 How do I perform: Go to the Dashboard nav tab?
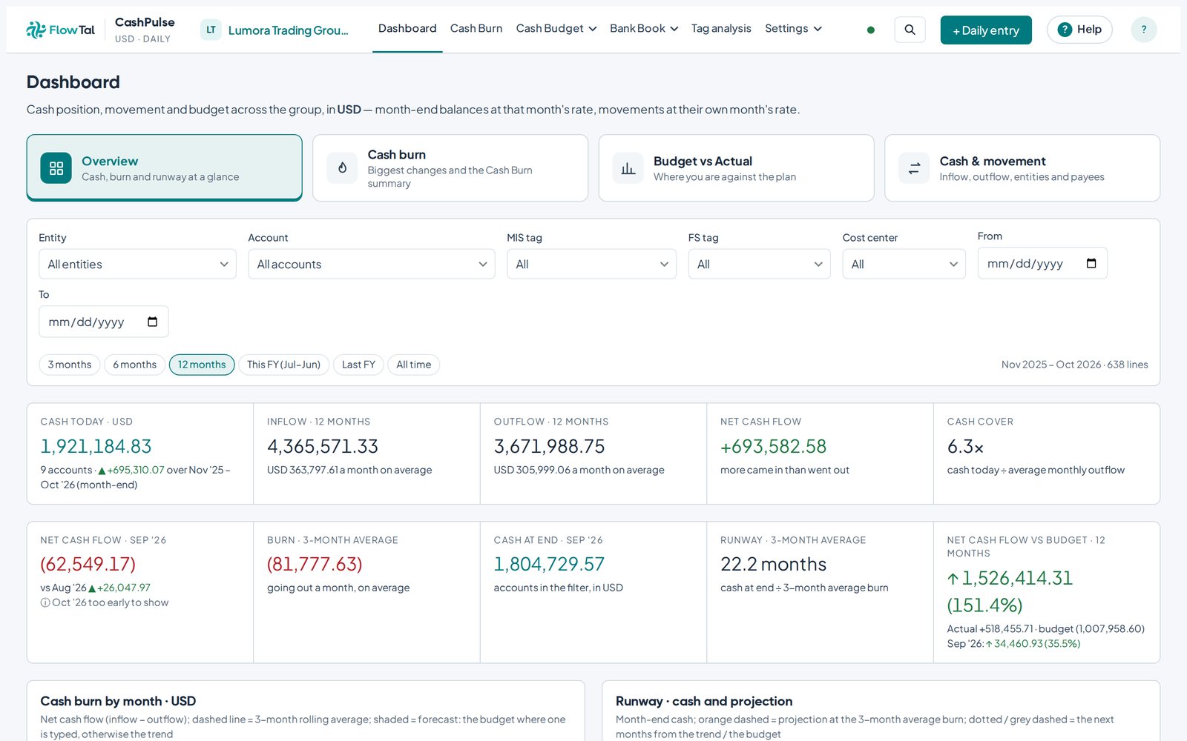click(407, 28)
